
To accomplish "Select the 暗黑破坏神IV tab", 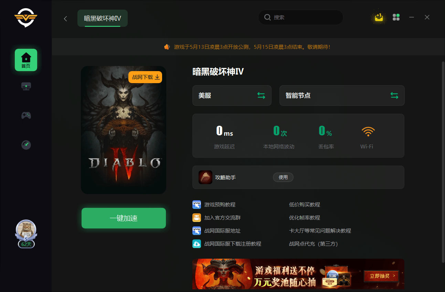I will tap(103, 18).
